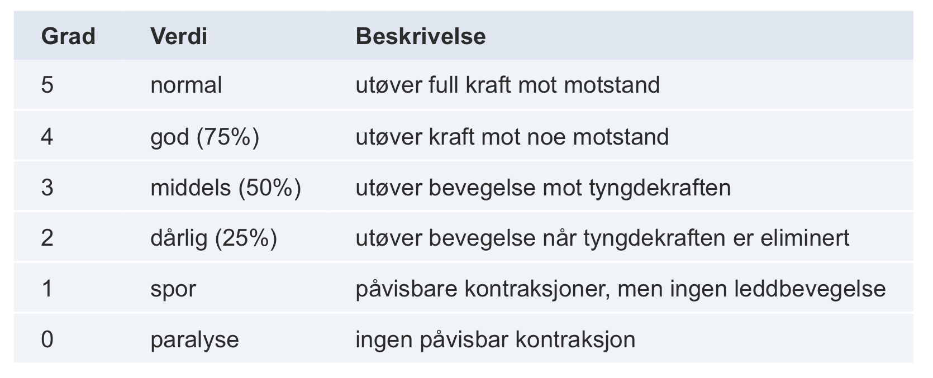This screenshot has width=933, height=378.
Task: Select the 'dårlig (25%)' value
Action: click(213, 238)
